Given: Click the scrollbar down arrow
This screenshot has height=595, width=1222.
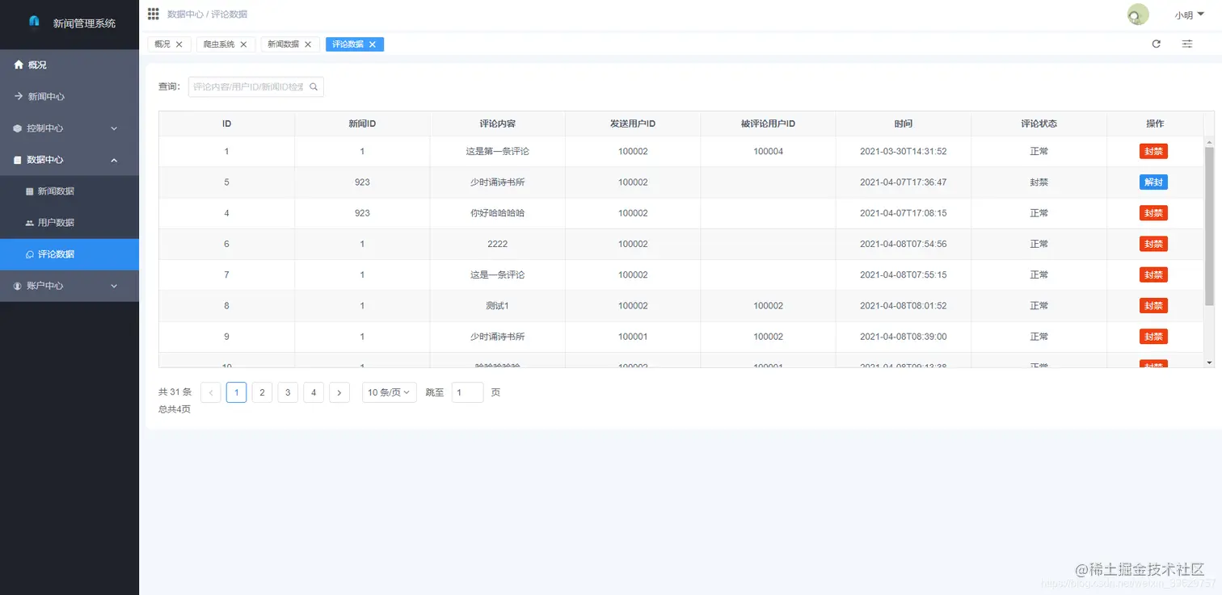Looking at the screenshot, I should pos(1209,362).
